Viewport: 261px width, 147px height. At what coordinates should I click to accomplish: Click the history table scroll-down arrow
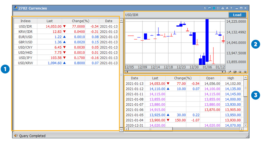245,125
